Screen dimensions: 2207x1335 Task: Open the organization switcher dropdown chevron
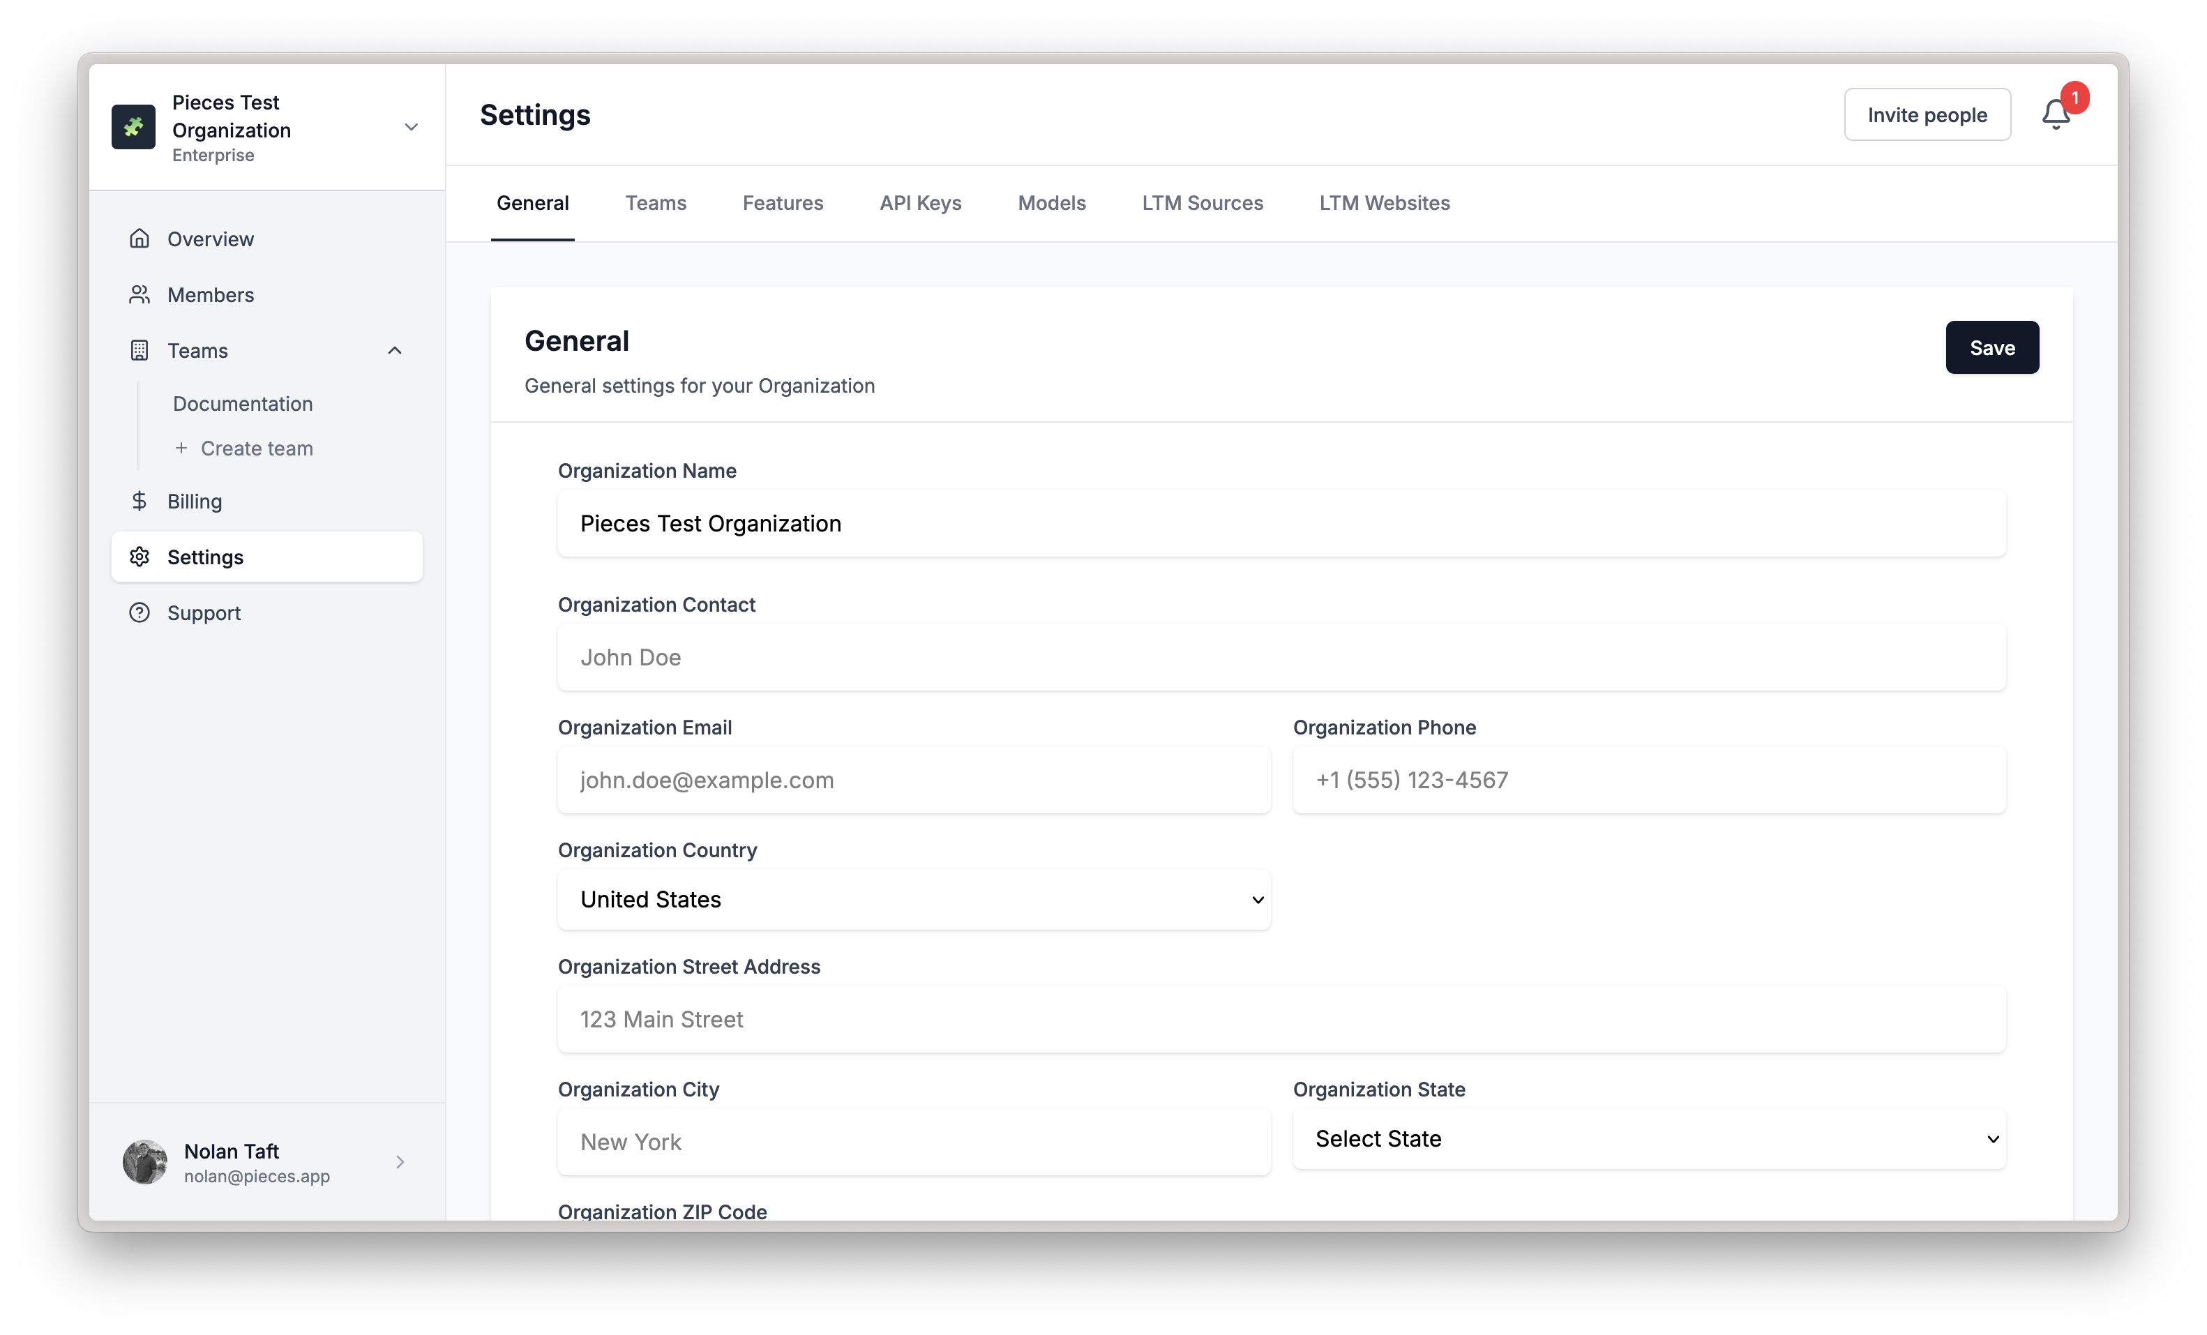click(x=411, y=127)
